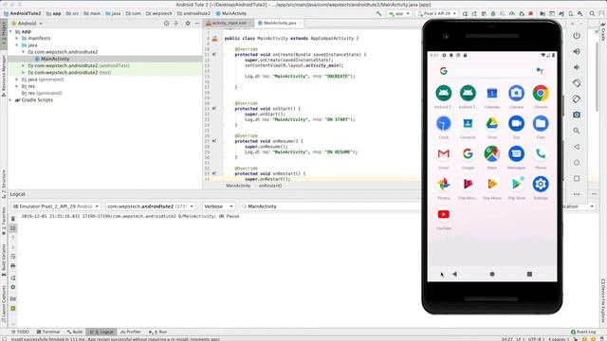Open emulator extended controls (three dots)
This screenshot has width=607, height=341.
[577, 194]
